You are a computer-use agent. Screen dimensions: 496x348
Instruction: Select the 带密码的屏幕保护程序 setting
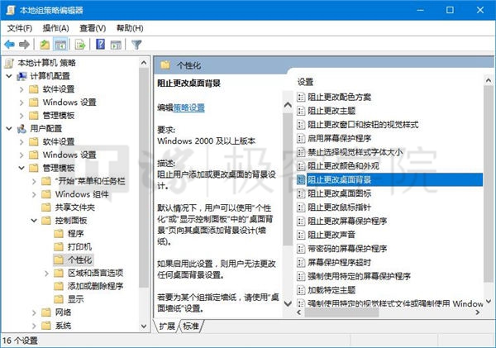point(347,248)
